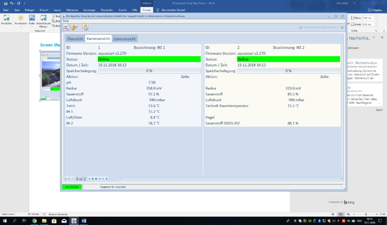Save the Word document via disk icon
387x225 pixels.
pyautogui.click(x=6, y=3)
